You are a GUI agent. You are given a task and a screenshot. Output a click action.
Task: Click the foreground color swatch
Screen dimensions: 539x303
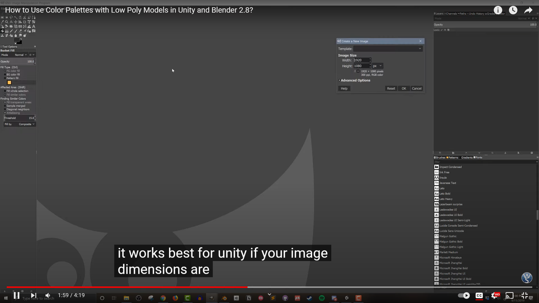(16, 40)
